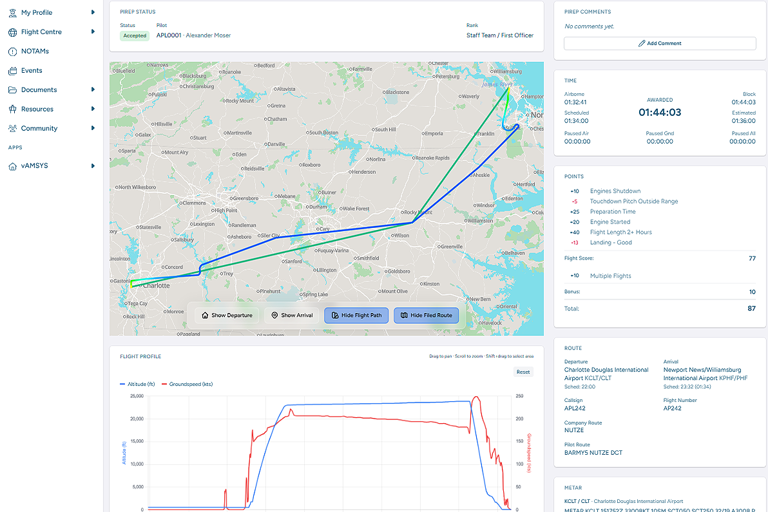This screenshot has width=768, height=512.
Task: Click the Events calendar icon
Action: (13, 71)
